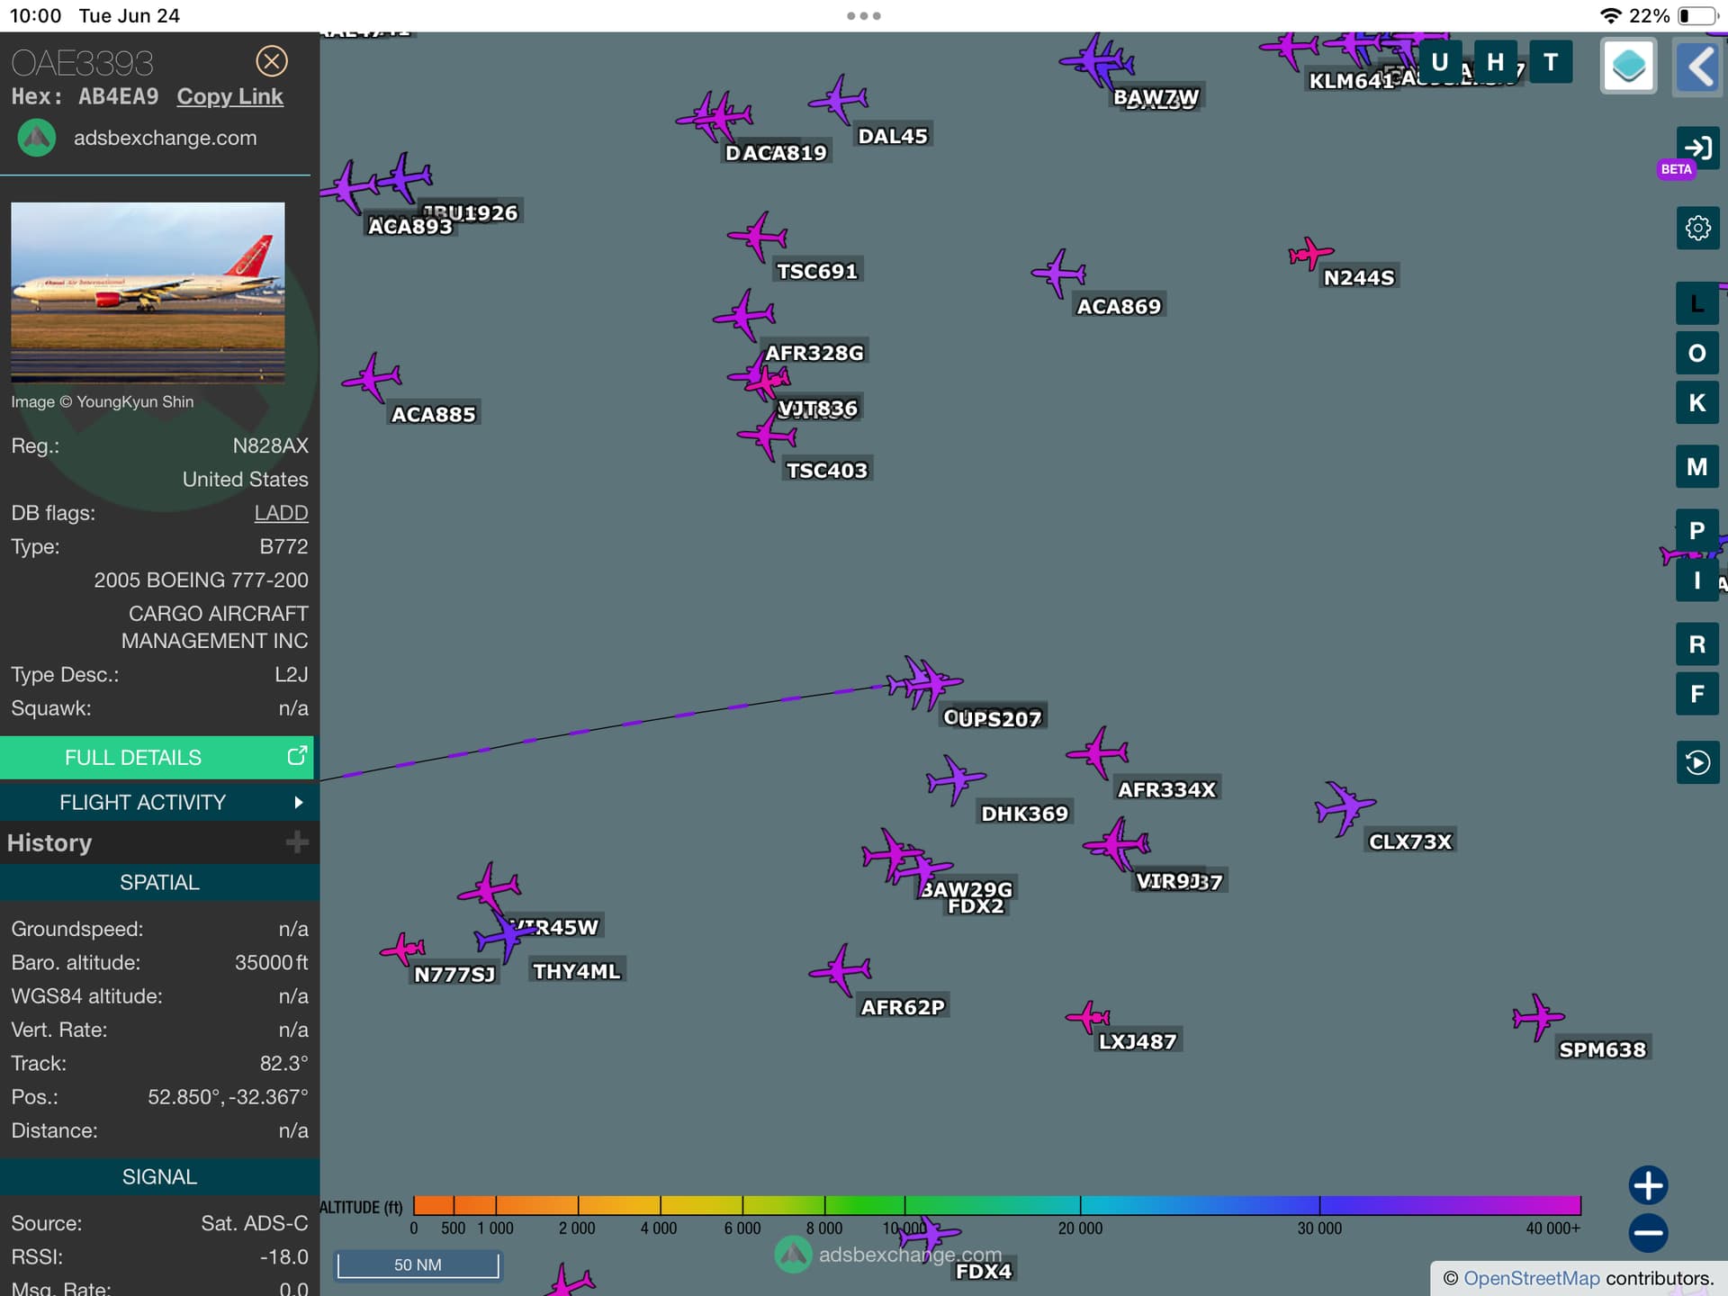Screen dimensions: 1728x1296
Task: Open the settings gear
Action: (x=1697, y=228)
